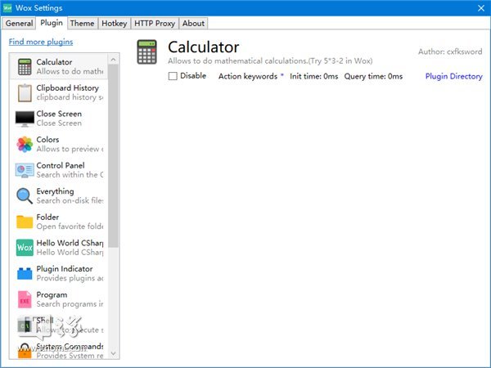Image resolution: width=491 pixels, height=368 pixels.
Task: Select the Hello World CSharp plugin title
Action: tap(70, 243)
